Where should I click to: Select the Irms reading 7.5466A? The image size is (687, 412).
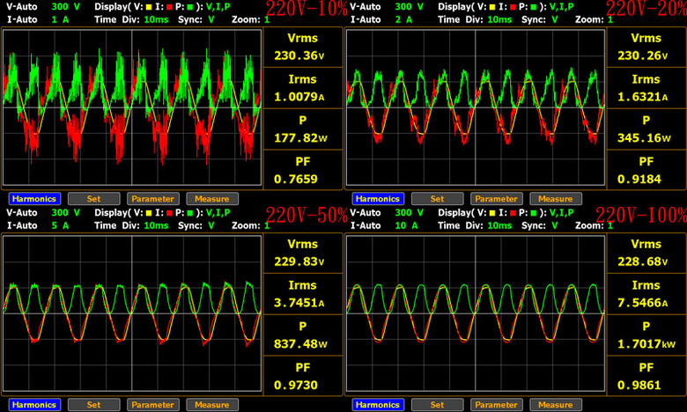642,303
